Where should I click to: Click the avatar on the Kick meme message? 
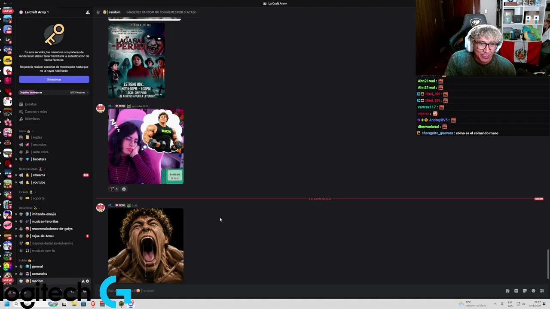click(x=101, y=108)
